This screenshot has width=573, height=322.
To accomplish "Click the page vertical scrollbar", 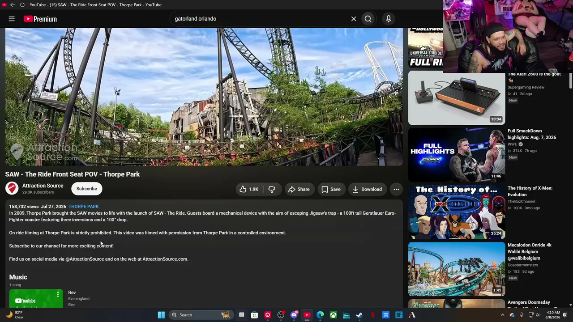I will click(570, 80).
